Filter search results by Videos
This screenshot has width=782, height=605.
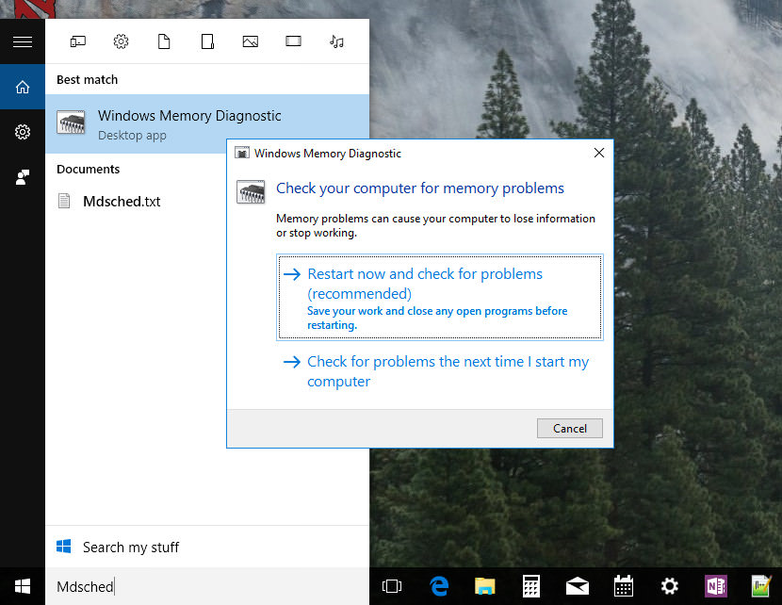coord(293,41)
